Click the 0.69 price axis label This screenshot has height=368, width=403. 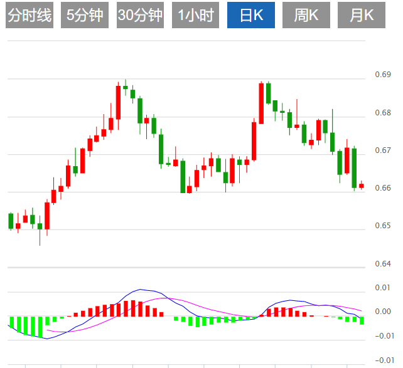pyautogui.click(x=383, y=75)
